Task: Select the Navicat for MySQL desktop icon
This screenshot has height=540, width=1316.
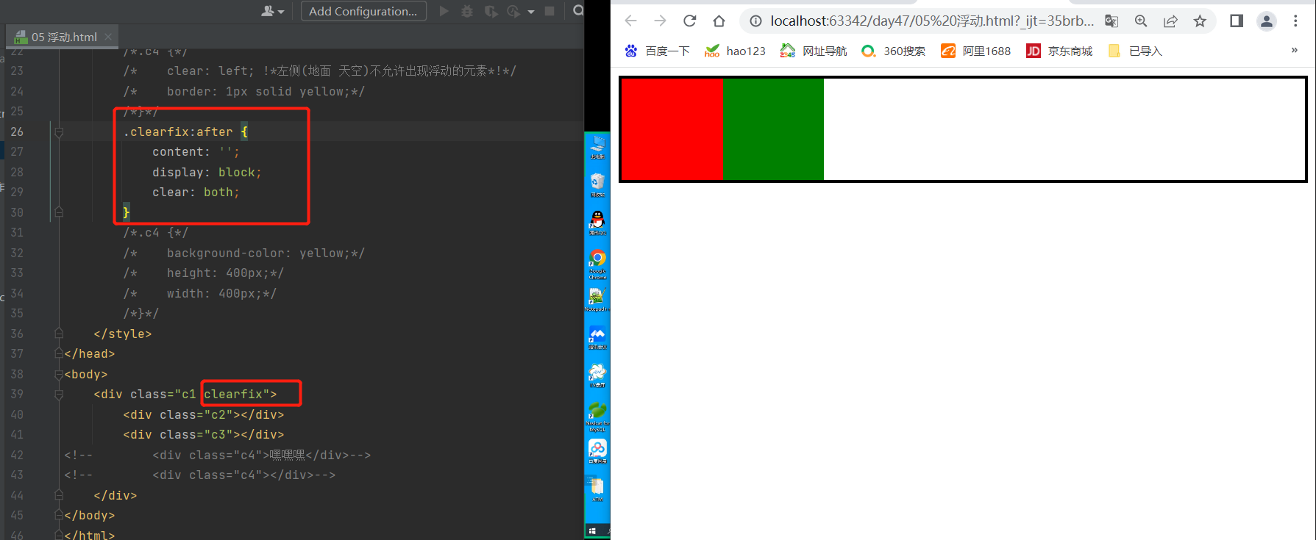Action: coord(597,417)
